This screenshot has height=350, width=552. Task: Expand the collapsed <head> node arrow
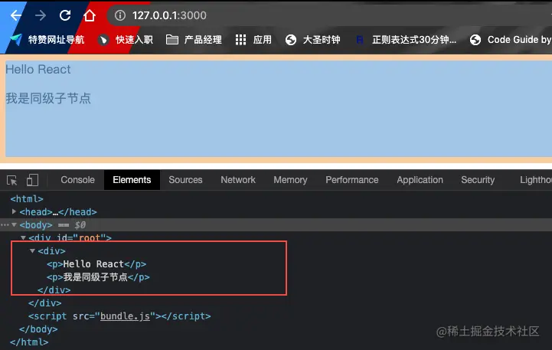coord(14,211)
